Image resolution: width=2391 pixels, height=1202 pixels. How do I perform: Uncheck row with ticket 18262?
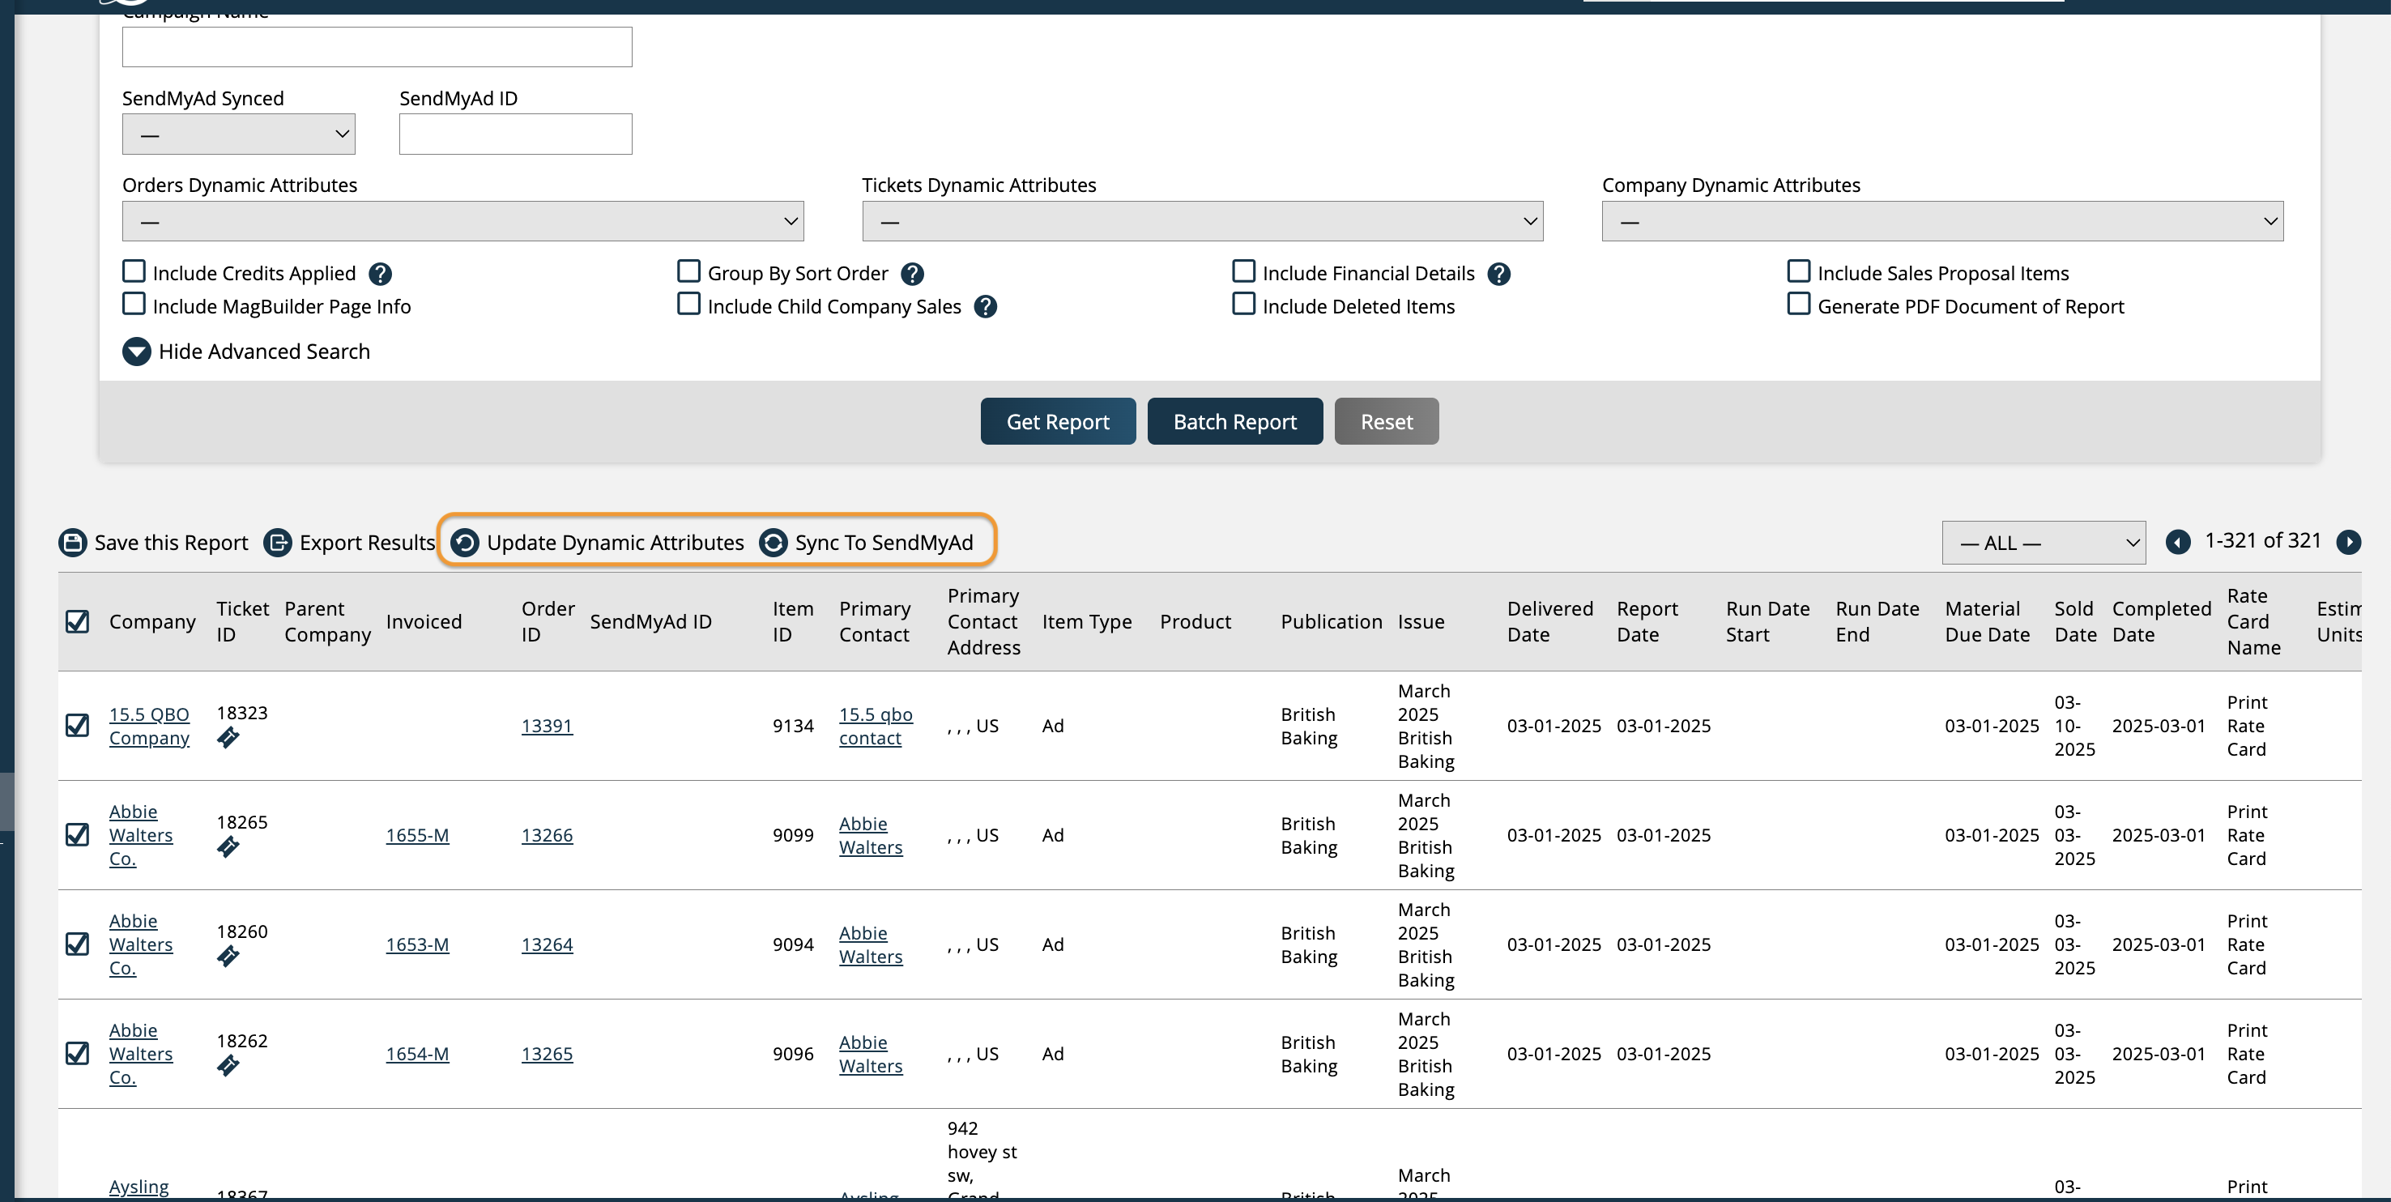pos(78,1055)
